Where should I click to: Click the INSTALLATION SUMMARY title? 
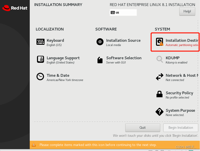(x=58, y=5)
